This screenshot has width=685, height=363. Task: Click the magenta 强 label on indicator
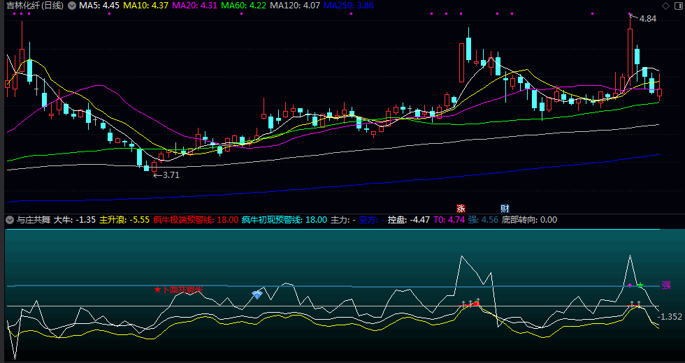coord(666,286)
